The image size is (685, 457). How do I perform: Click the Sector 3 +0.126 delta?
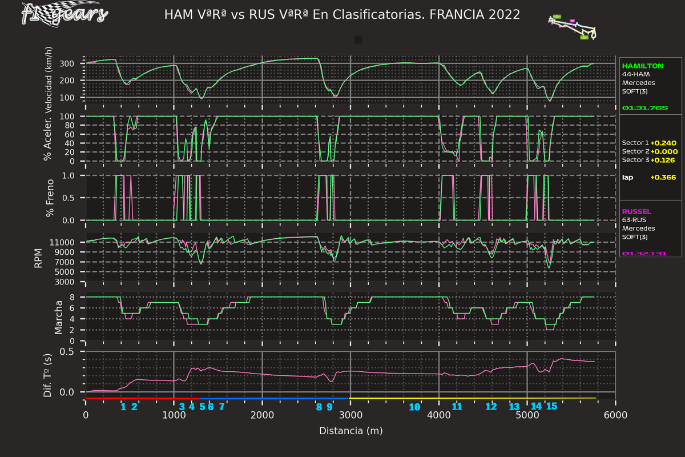click(x=664, y=160)
